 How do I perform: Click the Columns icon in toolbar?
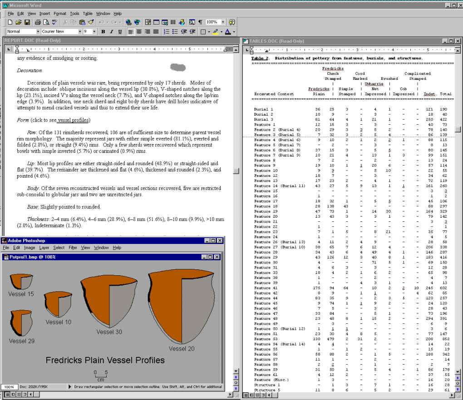tap(173, 22)
